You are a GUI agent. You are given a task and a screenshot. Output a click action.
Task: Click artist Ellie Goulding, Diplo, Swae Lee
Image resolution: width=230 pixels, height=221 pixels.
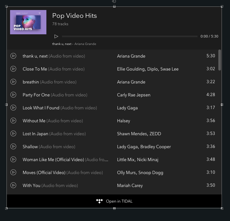click(x=148, y=69)
